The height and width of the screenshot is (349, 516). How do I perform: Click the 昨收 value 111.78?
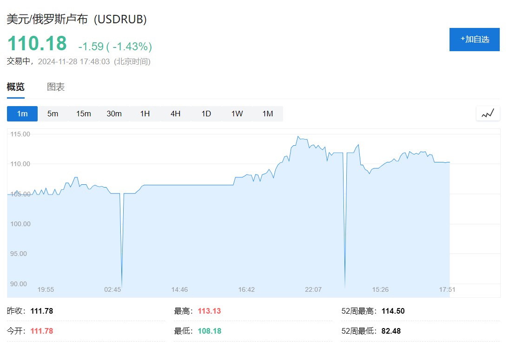pos(42,311)
